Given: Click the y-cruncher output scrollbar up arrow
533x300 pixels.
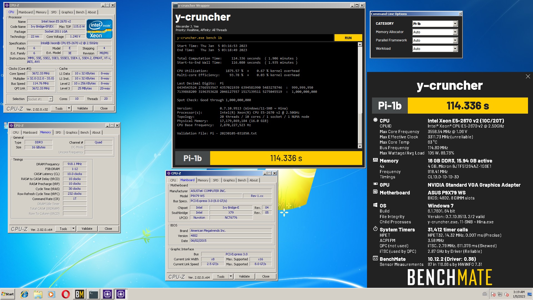Looking at the screenshot, I should (360, 44).
